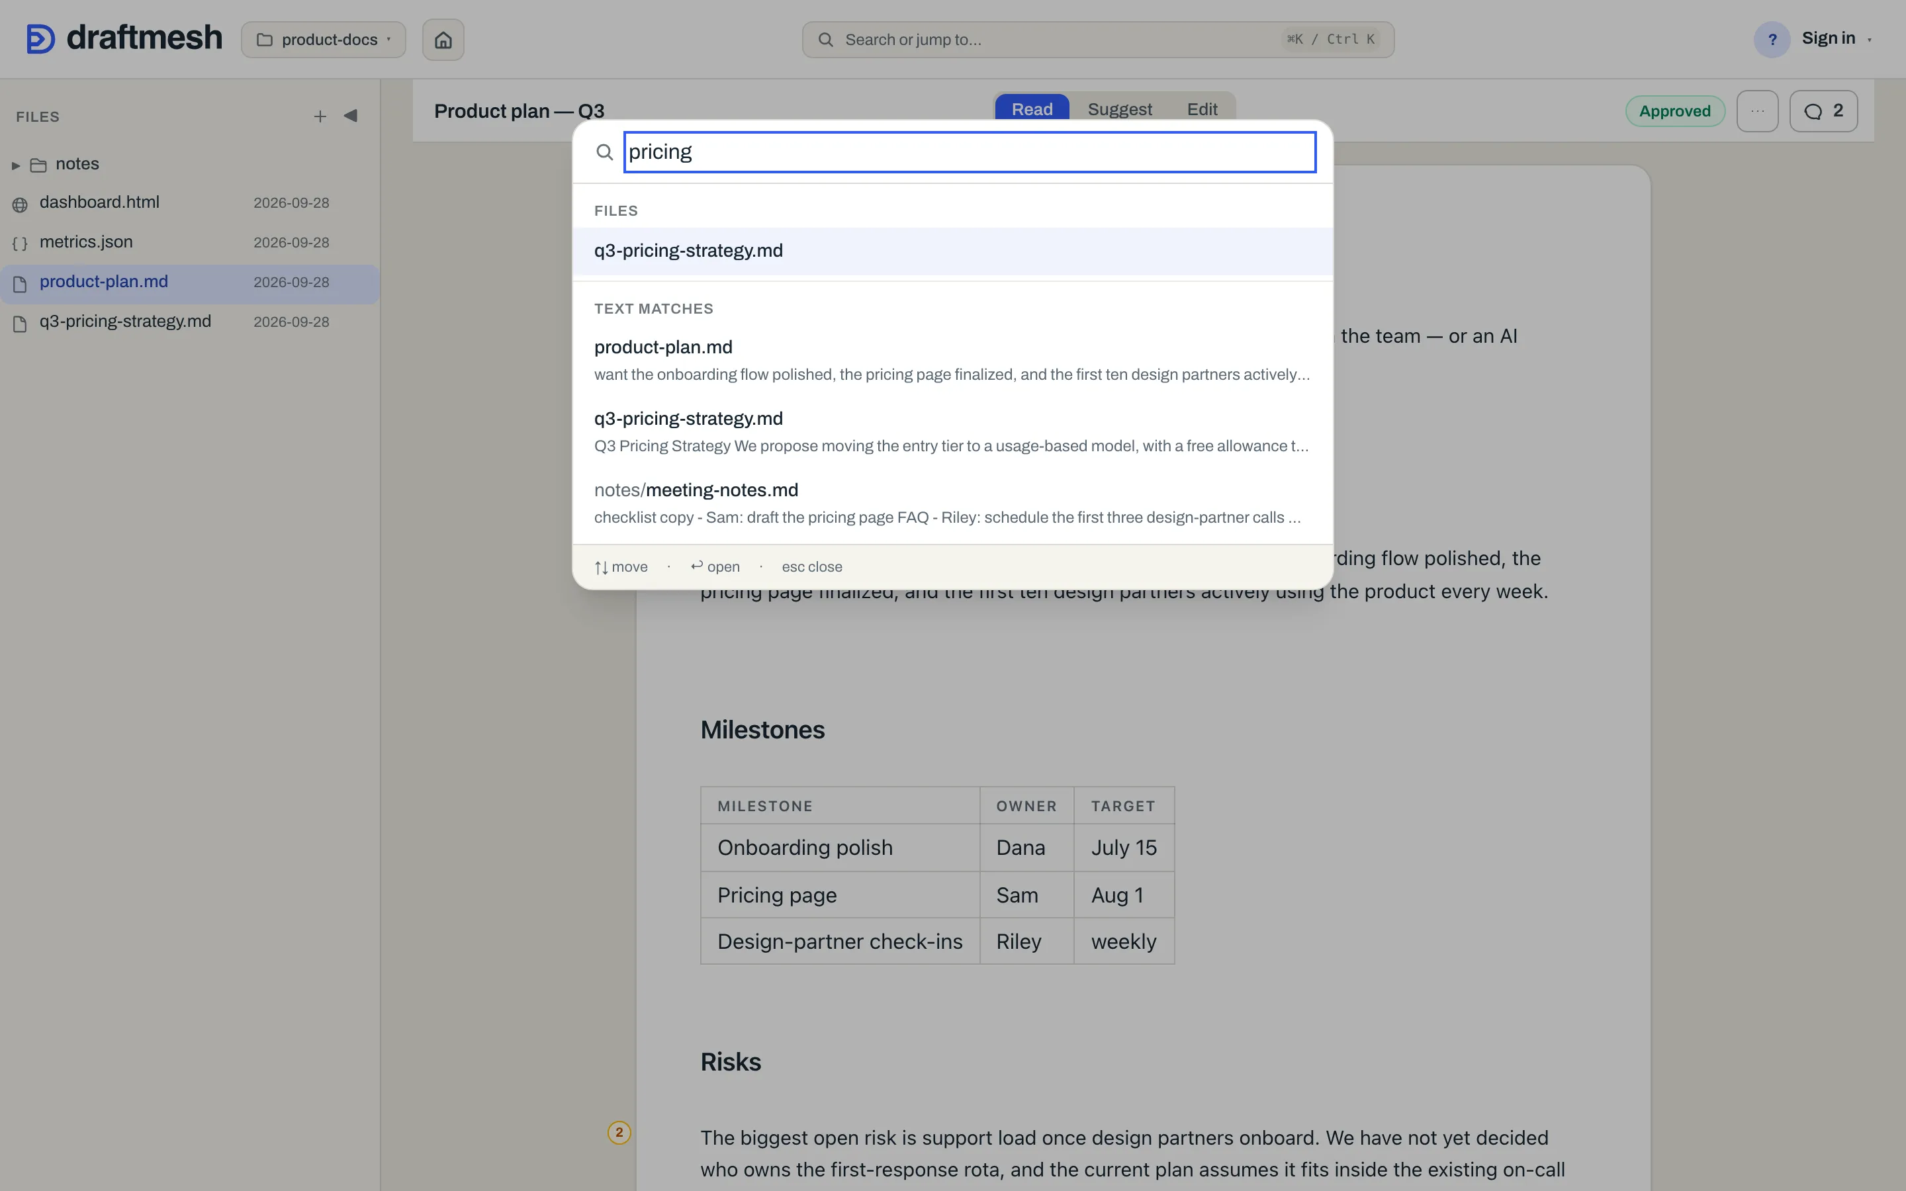1906x1191 pixels.
Task: Click the July 15 target cell
Action: (x=1124, y=848)
